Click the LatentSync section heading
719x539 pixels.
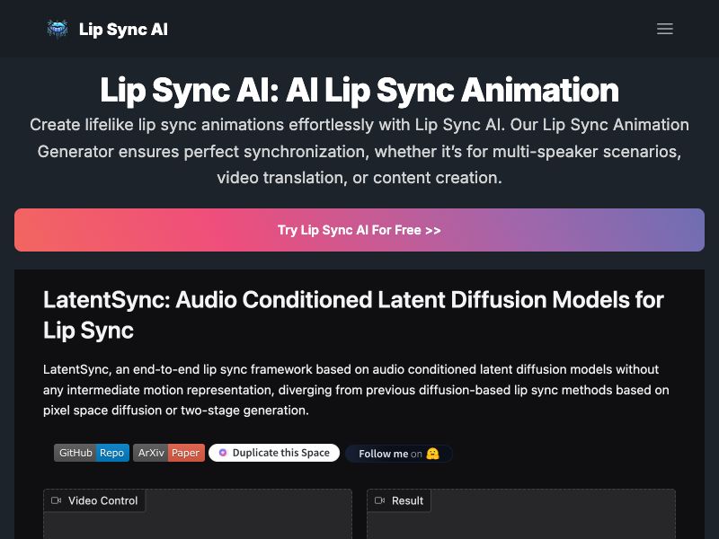[x=353, y=315]
